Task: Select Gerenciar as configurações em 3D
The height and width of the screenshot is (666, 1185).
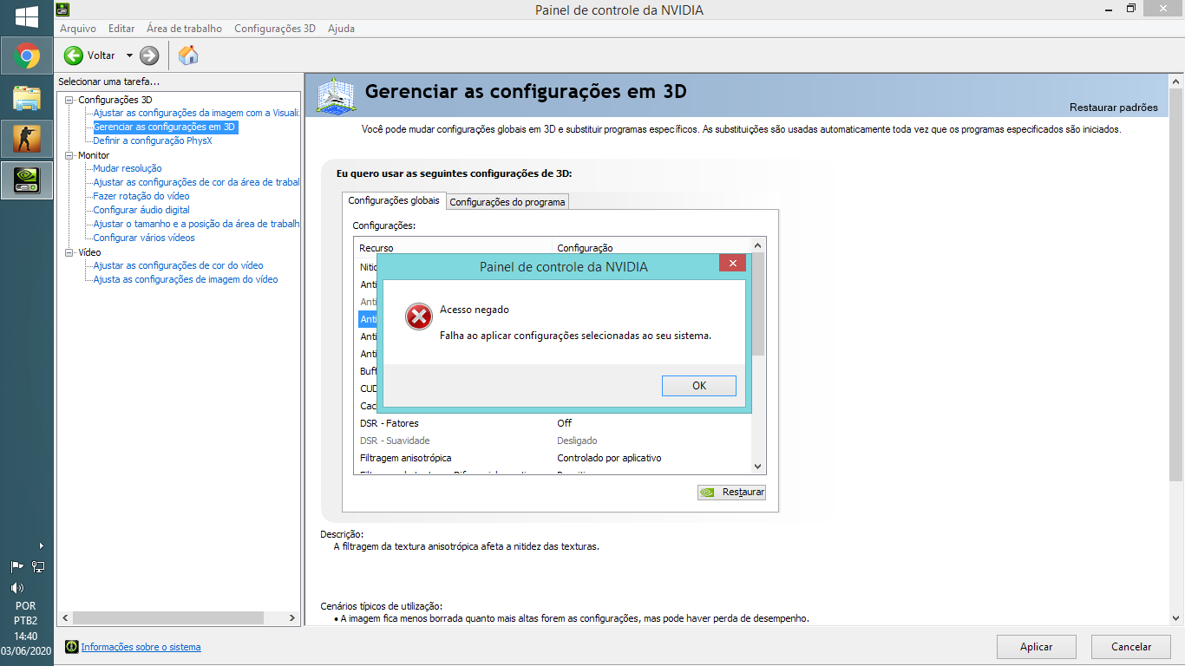Action: pyautogui.click(x=164, y=127)
